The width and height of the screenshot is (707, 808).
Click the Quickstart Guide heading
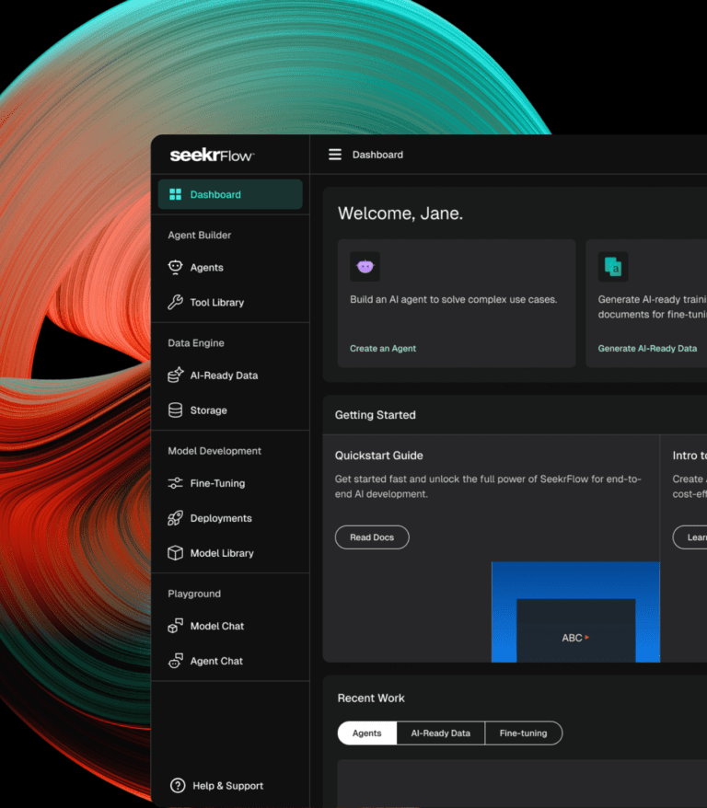378,456
